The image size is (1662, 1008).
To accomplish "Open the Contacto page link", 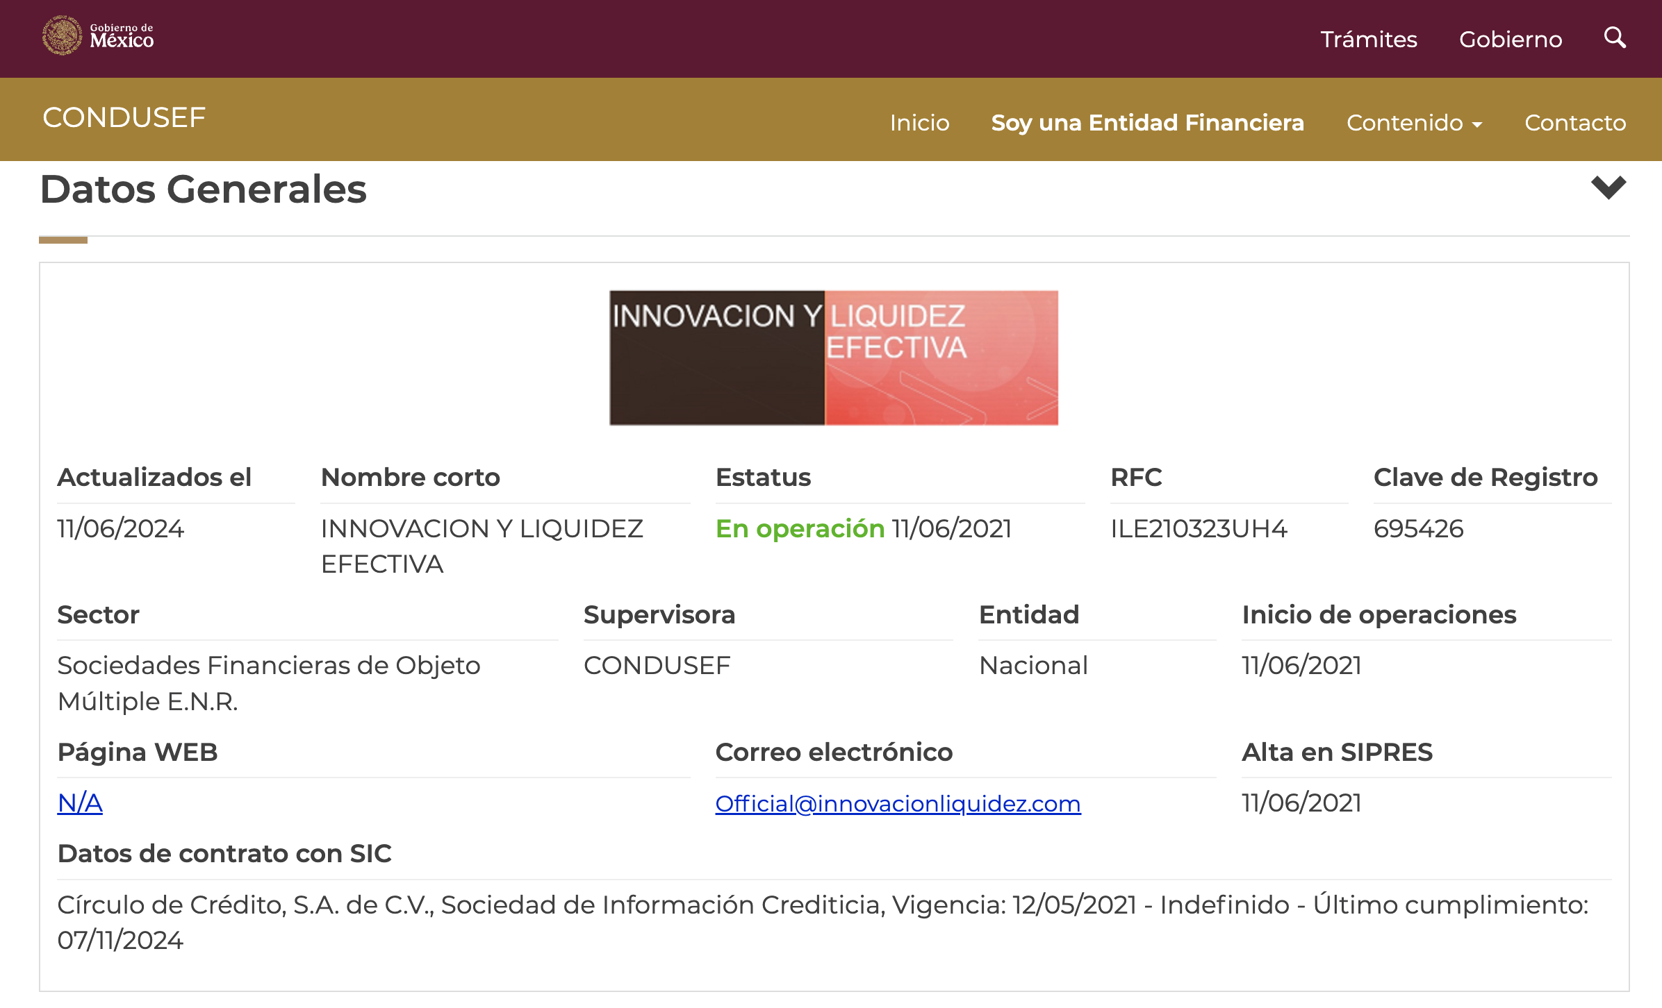I will 1574,123.
